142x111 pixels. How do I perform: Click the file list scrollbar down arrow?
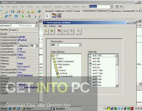(x=117, y=85)
